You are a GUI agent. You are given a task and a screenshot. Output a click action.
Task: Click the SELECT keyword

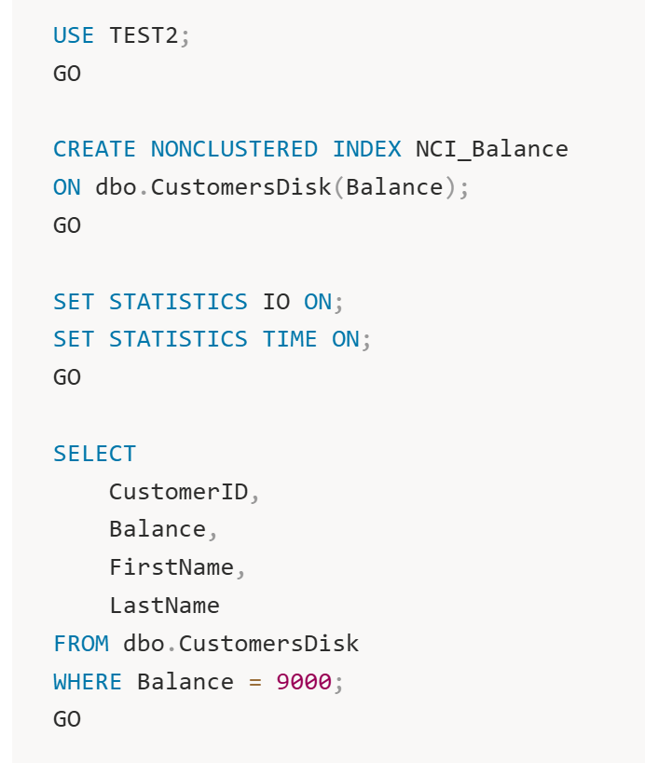[94, 454]
